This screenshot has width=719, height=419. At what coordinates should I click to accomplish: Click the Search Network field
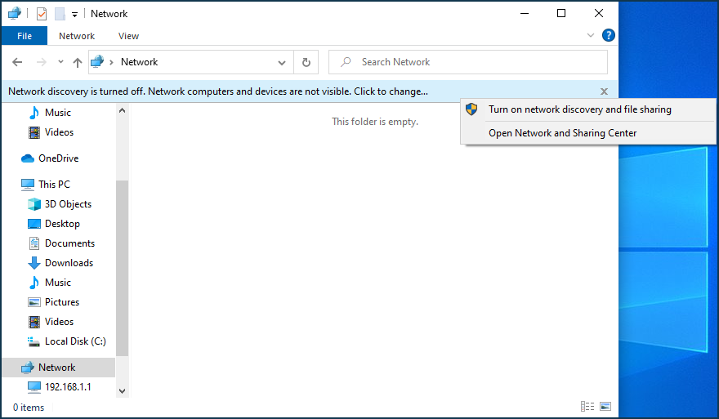(x=467, y=62)
